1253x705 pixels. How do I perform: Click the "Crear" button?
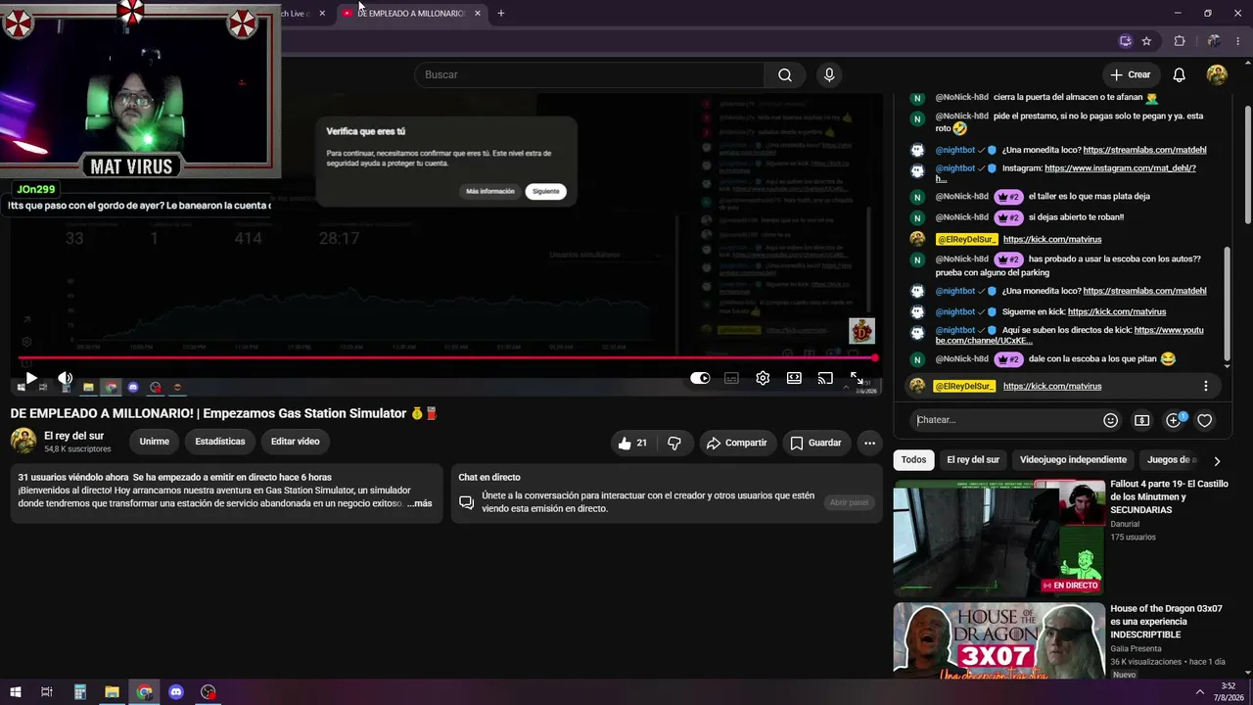(1130, 75)
